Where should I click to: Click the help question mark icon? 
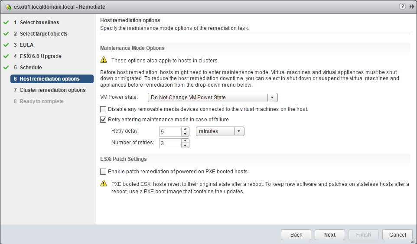point(403,7)
